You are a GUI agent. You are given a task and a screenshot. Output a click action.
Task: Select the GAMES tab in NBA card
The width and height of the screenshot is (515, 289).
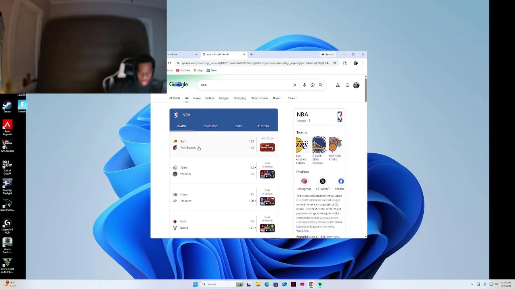pos(181,126)
